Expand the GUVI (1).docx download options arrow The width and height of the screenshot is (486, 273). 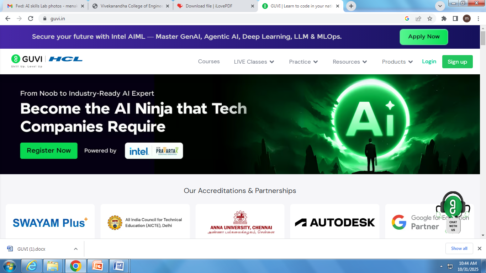(x=76, y=249)
